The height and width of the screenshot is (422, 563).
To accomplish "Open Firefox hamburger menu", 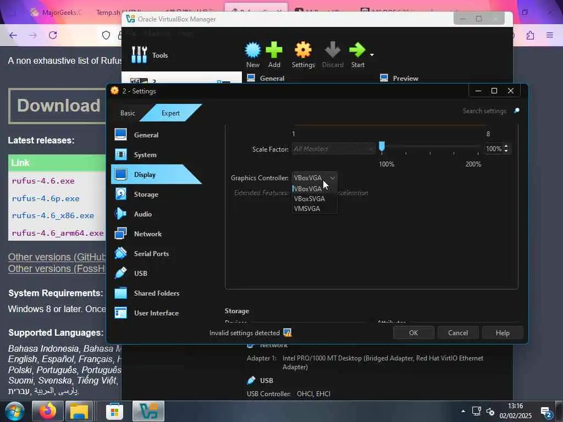I will coord(550,35).
